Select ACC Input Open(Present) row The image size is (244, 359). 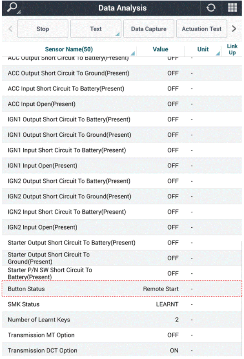pos(122,104)
